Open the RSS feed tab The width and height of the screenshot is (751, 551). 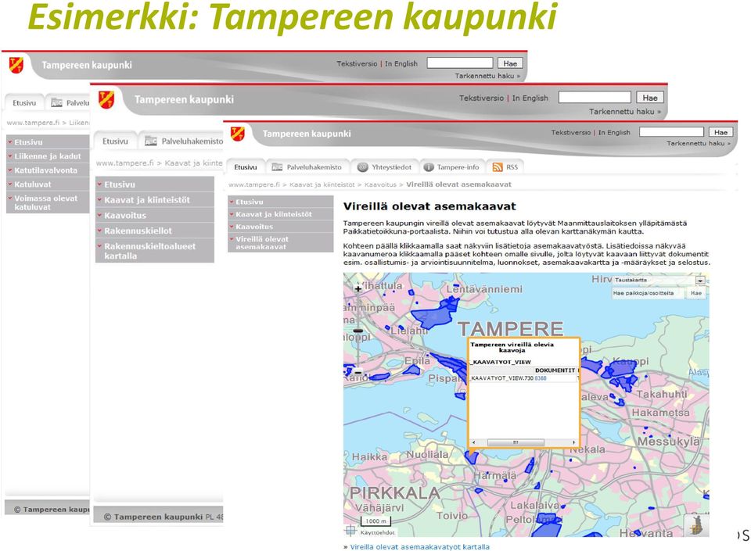505,167
